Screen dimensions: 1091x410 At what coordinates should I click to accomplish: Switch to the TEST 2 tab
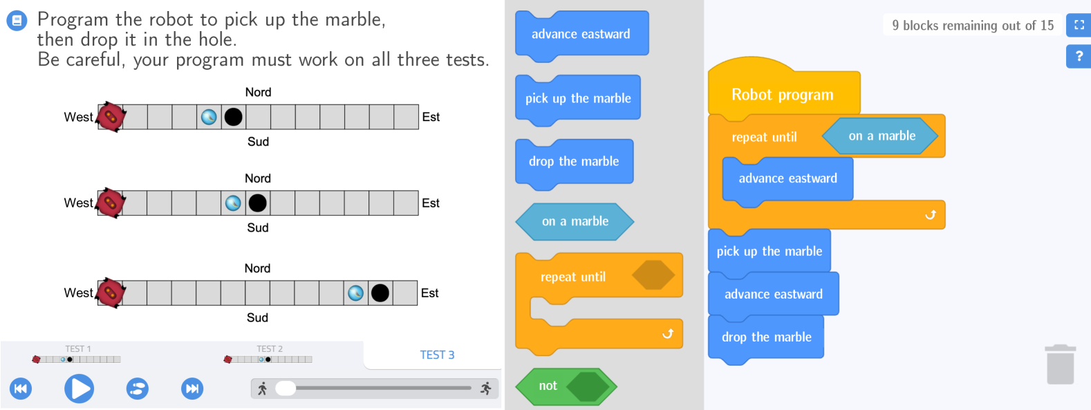[x=269, y=355]
